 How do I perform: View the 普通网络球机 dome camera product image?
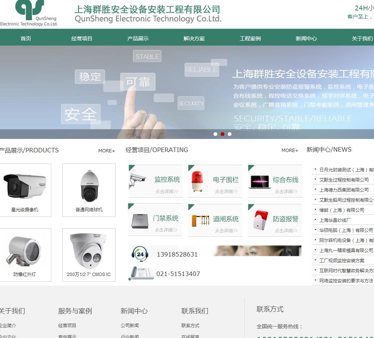click(x=89, y=186)
